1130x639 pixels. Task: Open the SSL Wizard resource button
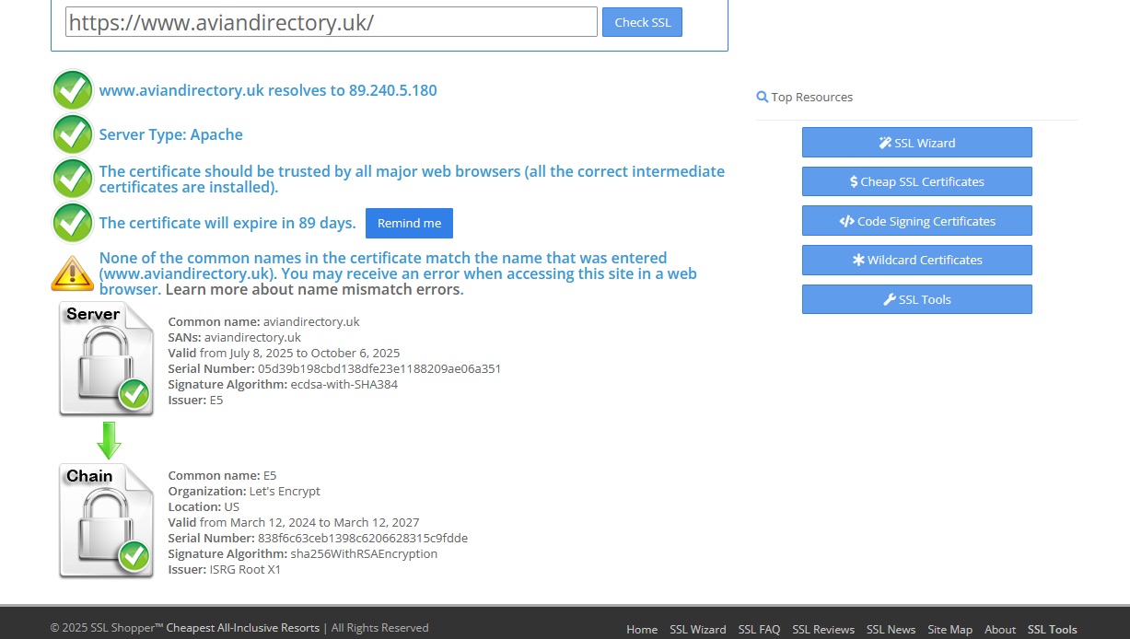916,143
